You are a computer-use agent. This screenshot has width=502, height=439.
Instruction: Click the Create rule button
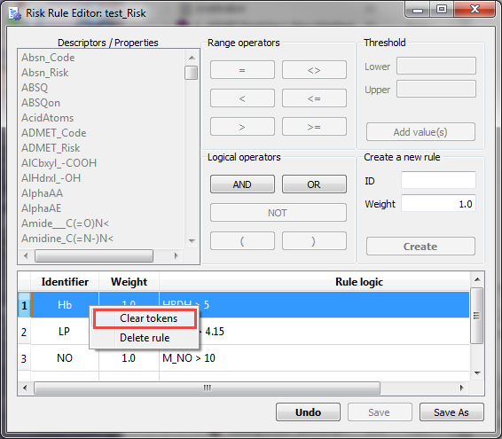420,247
